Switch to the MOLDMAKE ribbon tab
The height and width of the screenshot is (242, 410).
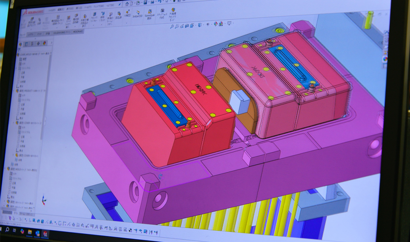click(78, 32)
